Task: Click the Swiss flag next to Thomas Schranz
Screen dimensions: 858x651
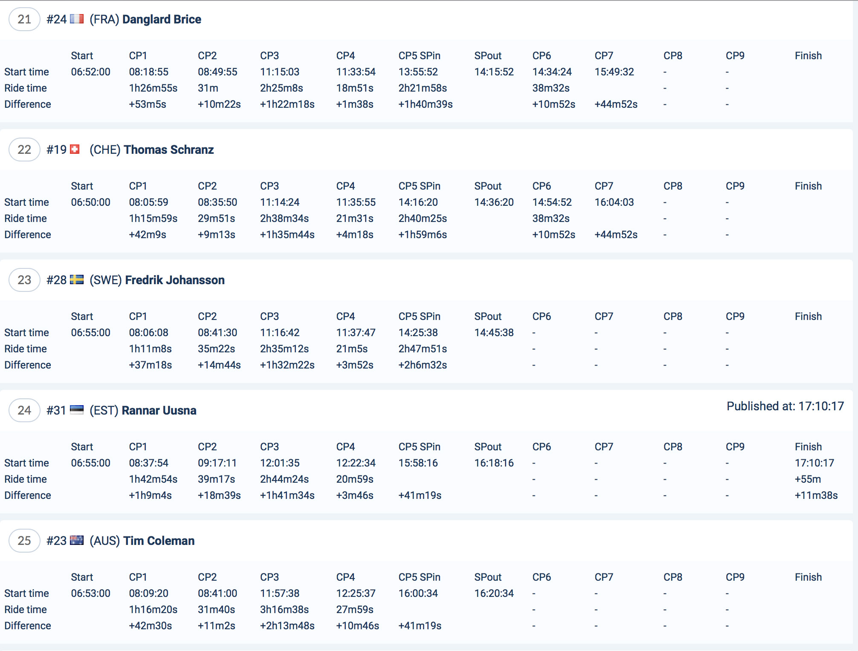Action: coord(75,150)
